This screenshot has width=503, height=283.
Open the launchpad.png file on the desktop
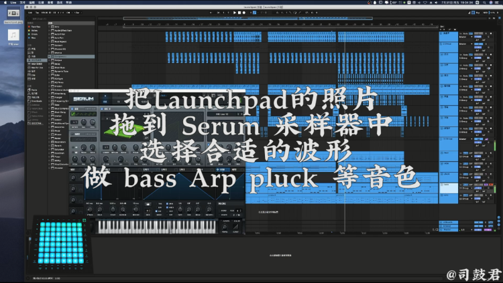click(x=14, y=15)
